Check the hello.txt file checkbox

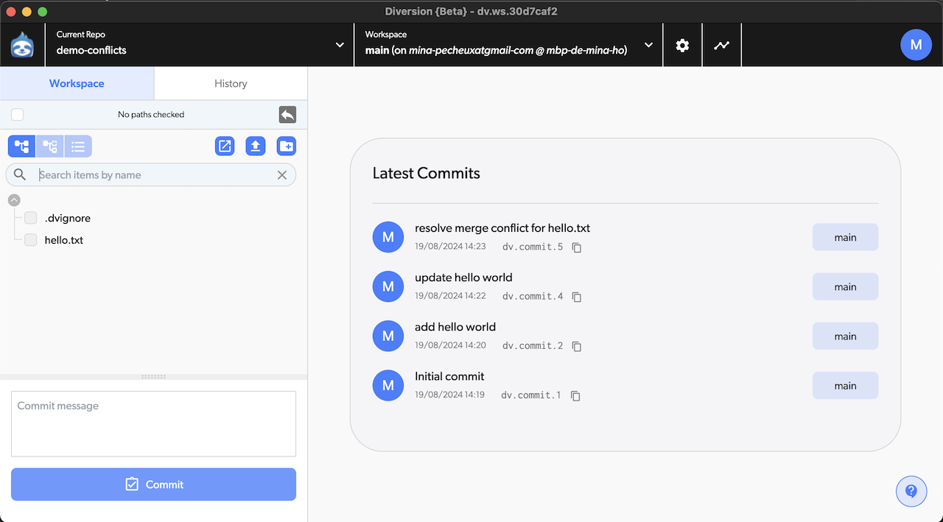pyautogui.click(x=31, y=240)
